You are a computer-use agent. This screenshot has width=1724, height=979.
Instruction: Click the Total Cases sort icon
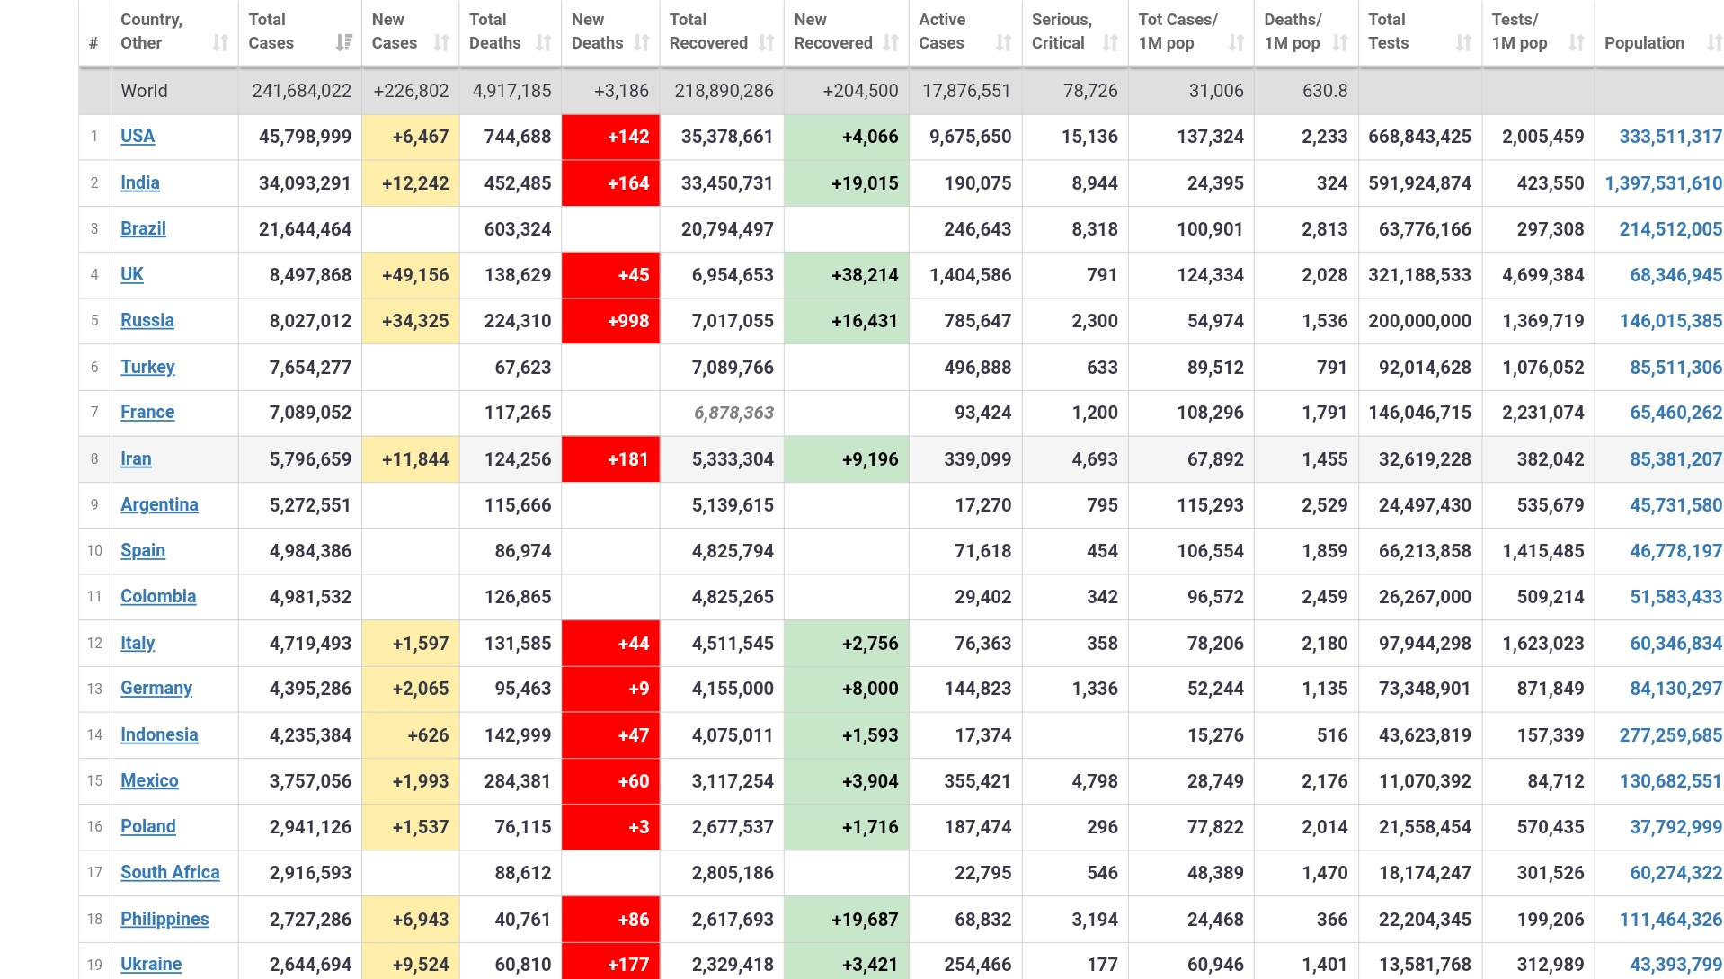[343, 42]
